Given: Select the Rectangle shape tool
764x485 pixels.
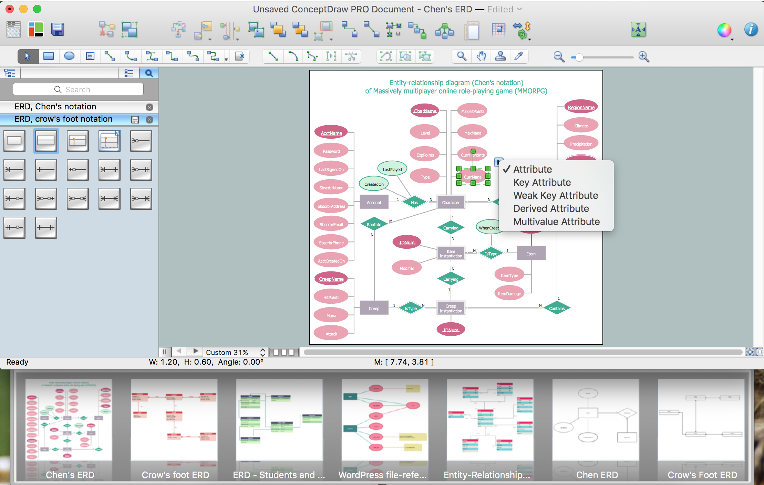Looking at the screenshot, I should pyautogui.click(x=49, y=57).
